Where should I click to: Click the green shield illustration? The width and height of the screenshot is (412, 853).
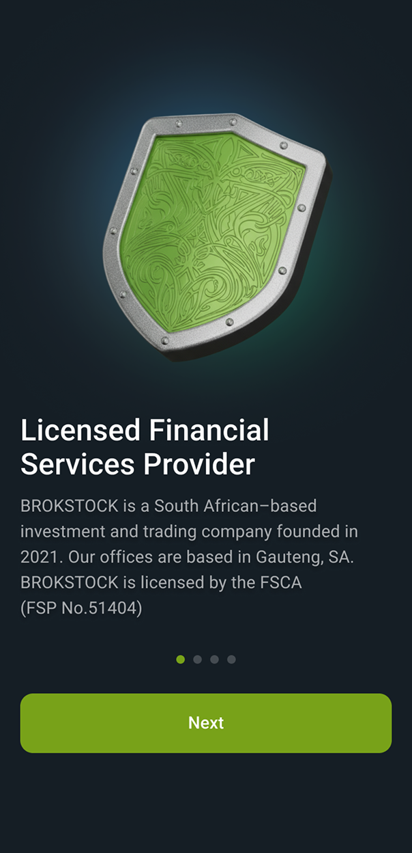point(211,232)
